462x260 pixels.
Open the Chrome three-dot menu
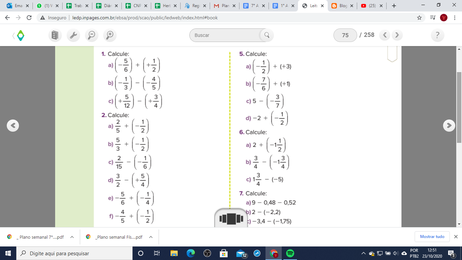(x=455, y=18)
